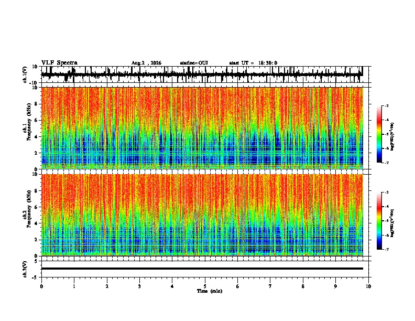Click the ch.2 colorbar log(PSD) title

(x=392, y=223)
